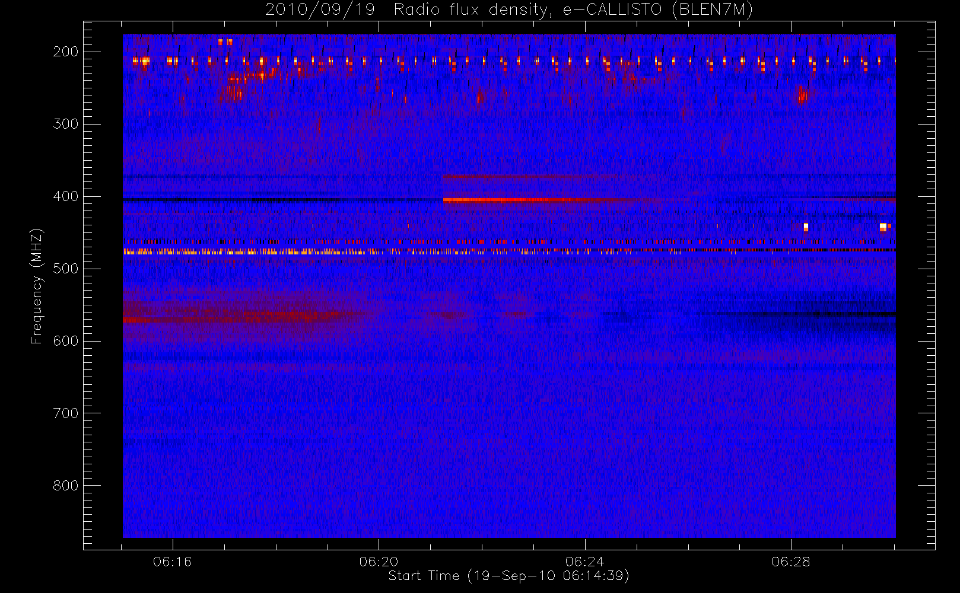The width and height of the screenshot is (960, 593).
Task: Click the 500 frequency tick label
Action: (x=66, y=269)
